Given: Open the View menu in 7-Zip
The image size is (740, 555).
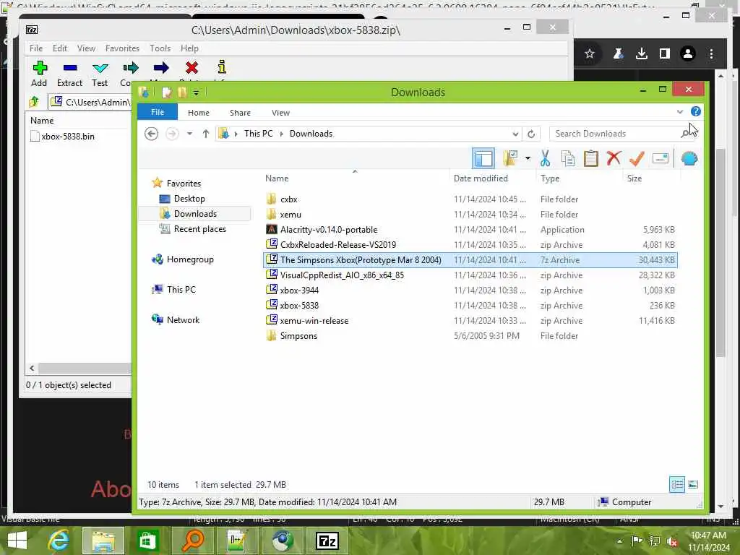Looking at the screenshot, I should 87,48.
